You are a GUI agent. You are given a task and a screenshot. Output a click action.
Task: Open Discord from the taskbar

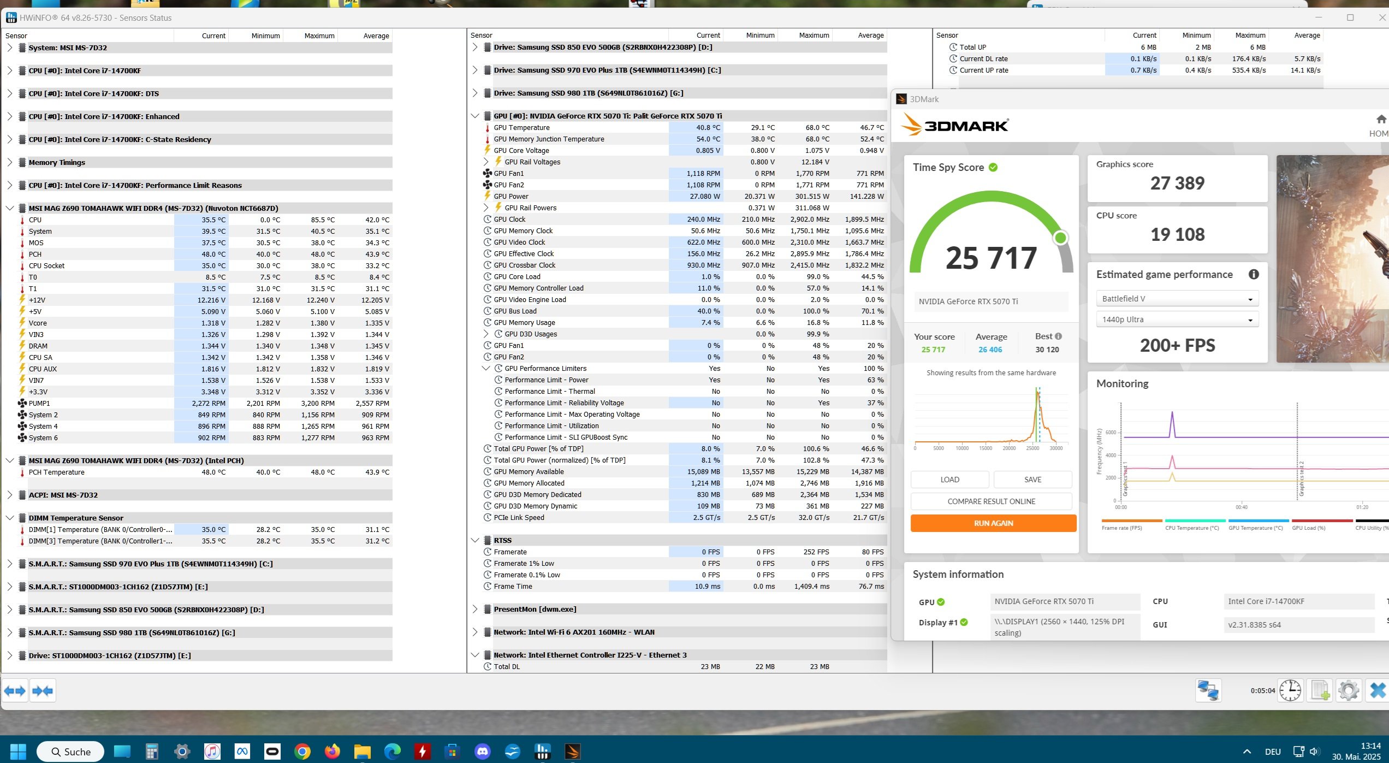(x=482, y=752)
